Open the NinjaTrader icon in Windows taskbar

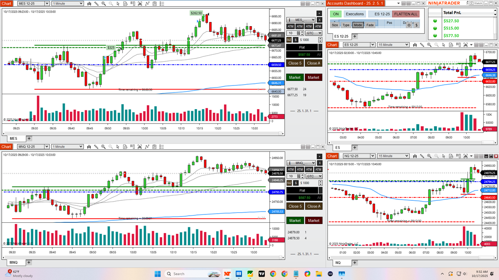(227, 274)
